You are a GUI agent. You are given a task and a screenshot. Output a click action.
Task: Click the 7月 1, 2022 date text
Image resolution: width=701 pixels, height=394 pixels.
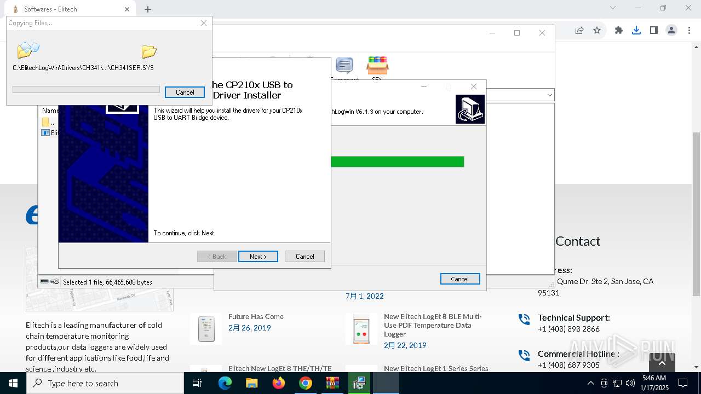click(365, 296)
